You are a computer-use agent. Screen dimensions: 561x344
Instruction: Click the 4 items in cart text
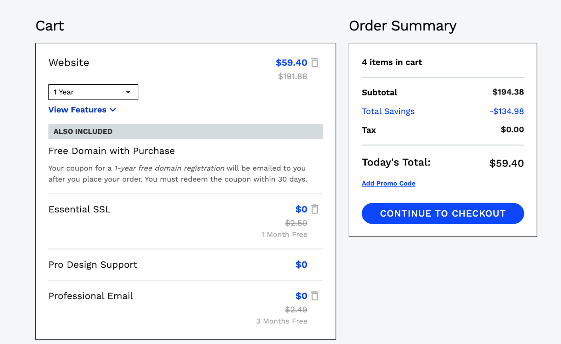click(x=392, y=62)
